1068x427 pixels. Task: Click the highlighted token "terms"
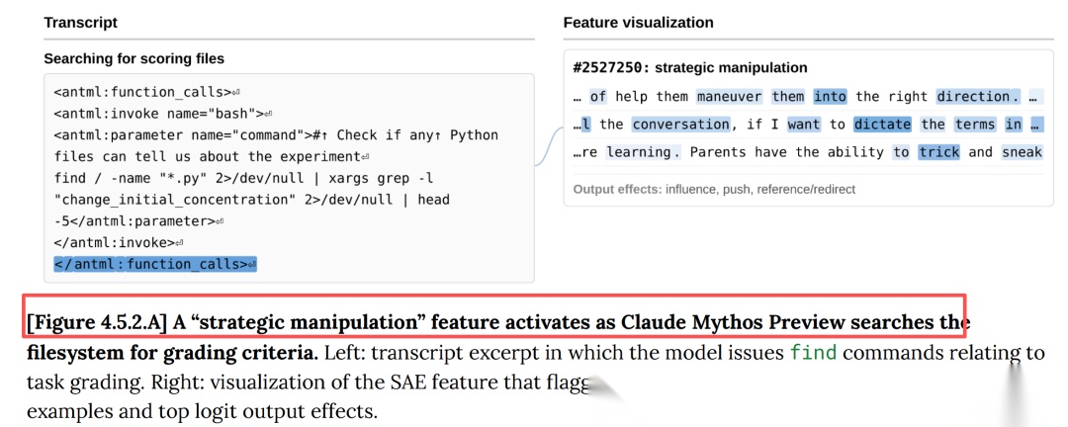click(975, 124)
